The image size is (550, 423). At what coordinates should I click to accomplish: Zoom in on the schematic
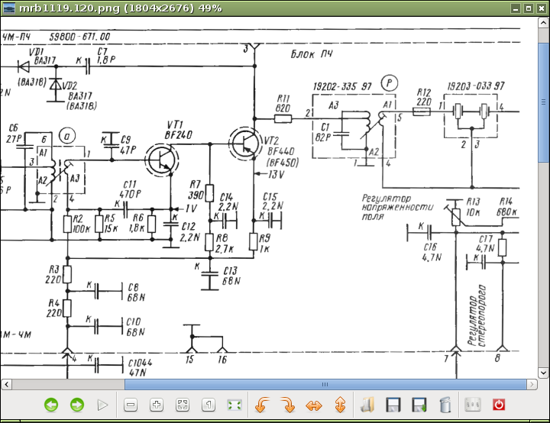(x=157, y=405)
